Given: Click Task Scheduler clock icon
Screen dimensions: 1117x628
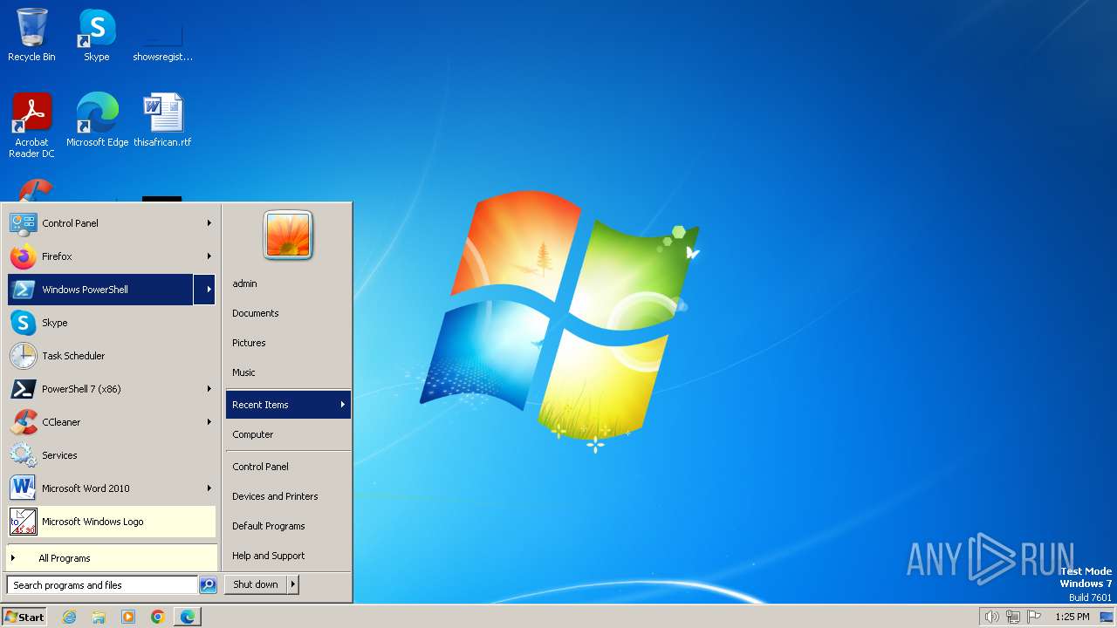Looking at the screenshot, I should coord(24,356).
